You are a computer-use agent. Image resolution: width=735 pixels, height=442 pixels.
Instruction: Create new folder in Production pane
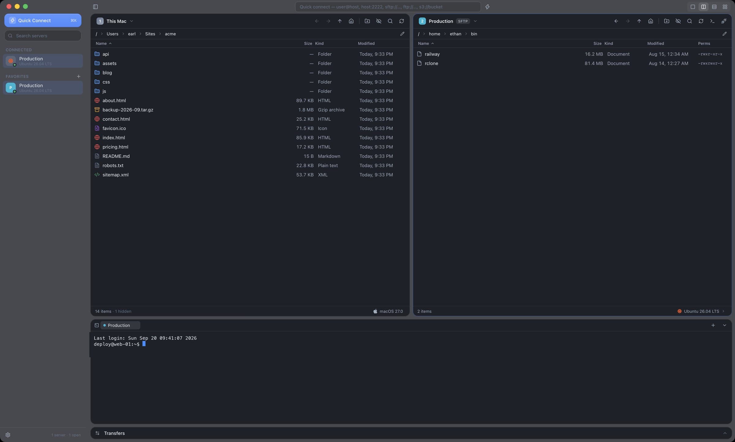tap(666, 21)
